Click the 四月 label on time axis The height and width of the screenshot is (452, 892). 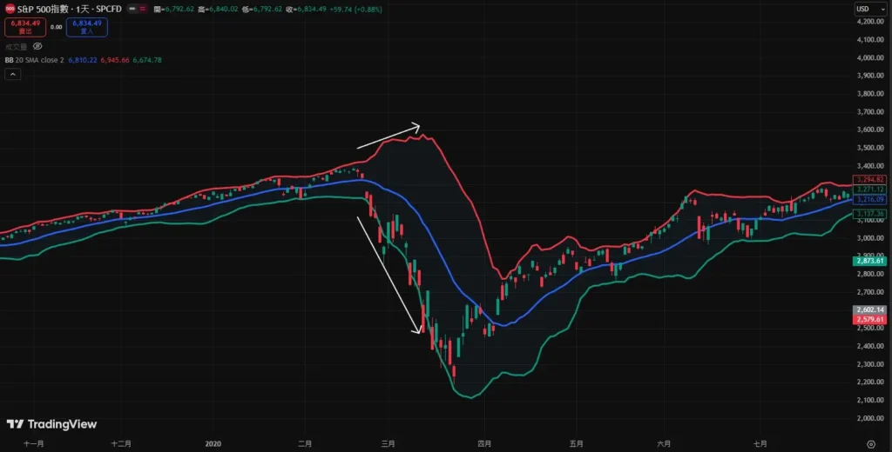483,443
